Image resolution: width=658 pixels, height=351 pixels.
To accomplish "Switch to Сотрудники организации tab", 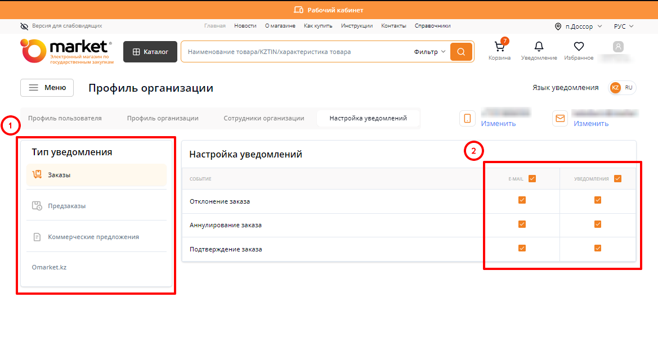I will 263,118.
